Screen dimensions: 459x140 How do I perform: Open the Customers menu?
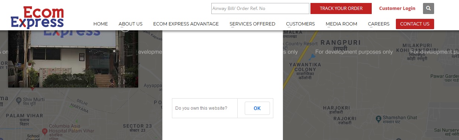(300, 24)
